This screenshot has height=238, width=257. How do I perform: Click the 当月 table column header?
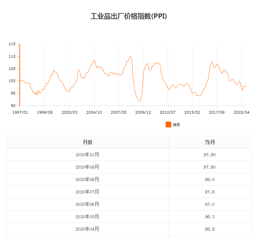pyautogui.click(x=210, y=142)
